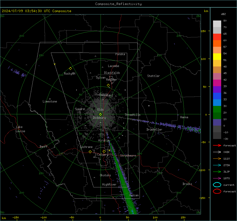Viewport: 237px width, 221px height.
Task: Pick the yellow swatch between 54 and 51
Action: click(x=217, y=56)
